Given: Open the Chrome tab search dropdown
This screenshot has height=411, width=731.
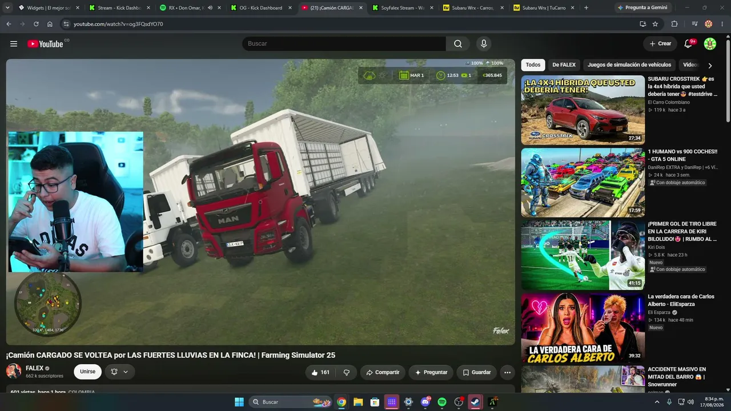Looking at the screenshot, I should [7, 8].
